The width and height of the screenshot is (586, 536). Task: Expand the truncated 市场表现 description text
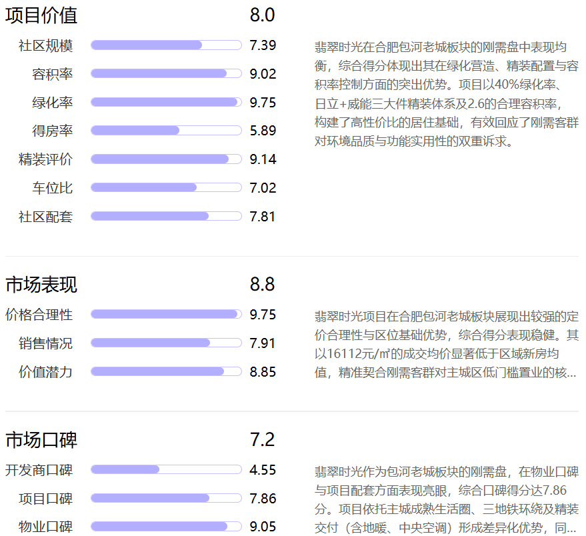[447, 344]
